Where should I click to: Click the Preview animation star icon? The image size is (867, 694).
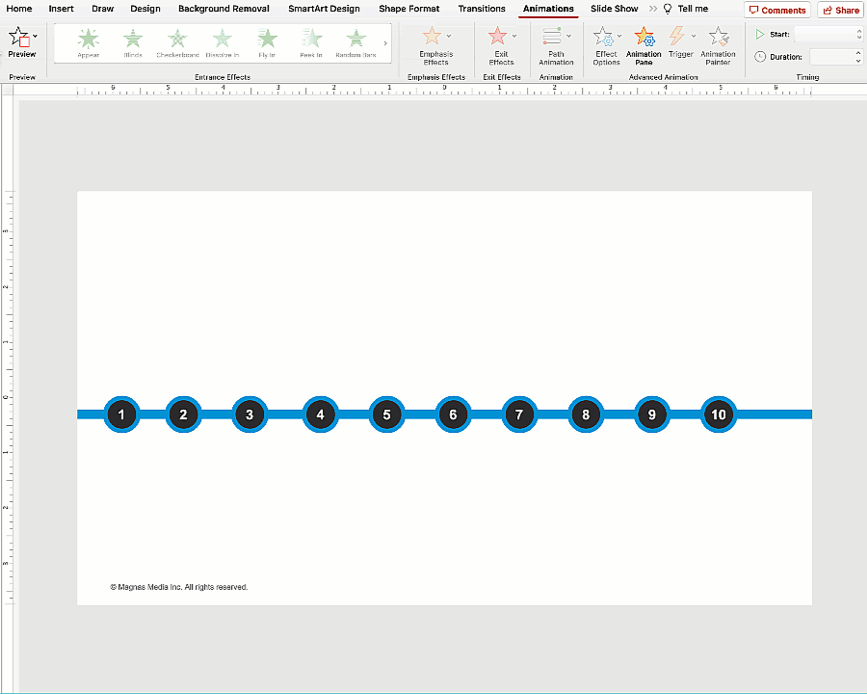[19, 37]
